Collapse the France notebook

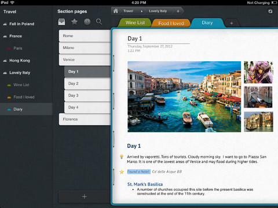[5, 36]
